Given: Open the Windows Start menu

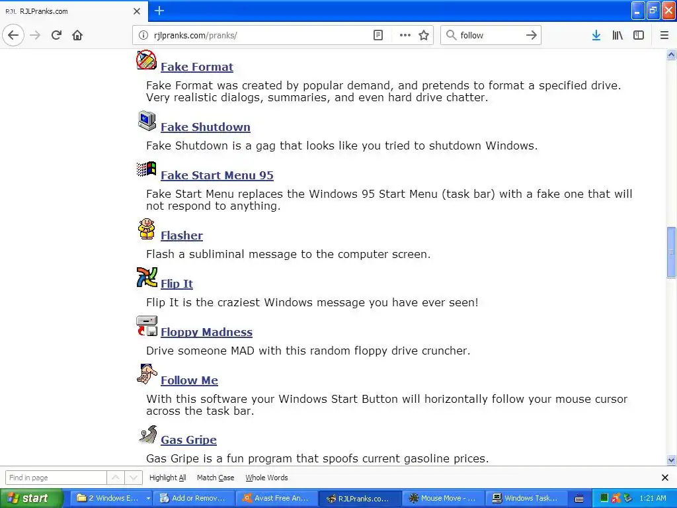Looking at the screenshot, I should click(32, 498).
